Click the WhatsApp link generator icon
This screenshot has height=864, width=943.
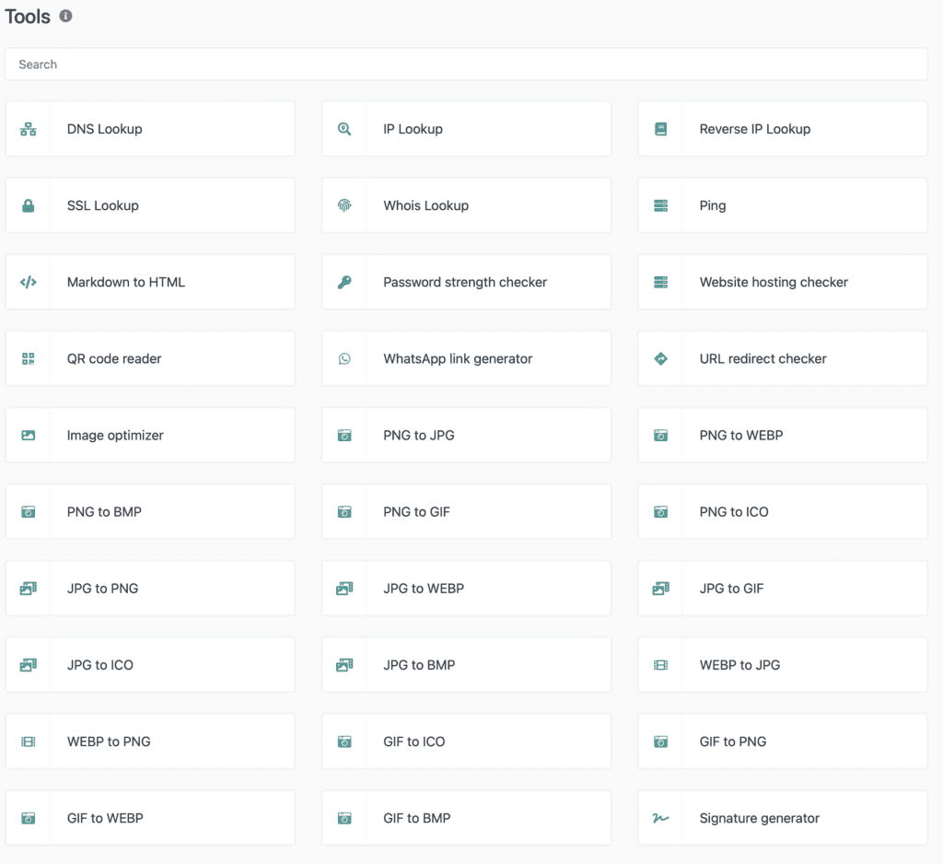[344, 358]
